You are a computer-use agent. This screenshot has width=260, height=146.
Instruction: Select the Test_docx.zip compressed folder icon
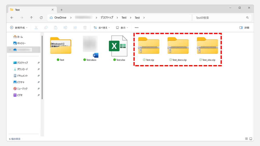click(x=178, y=45)
